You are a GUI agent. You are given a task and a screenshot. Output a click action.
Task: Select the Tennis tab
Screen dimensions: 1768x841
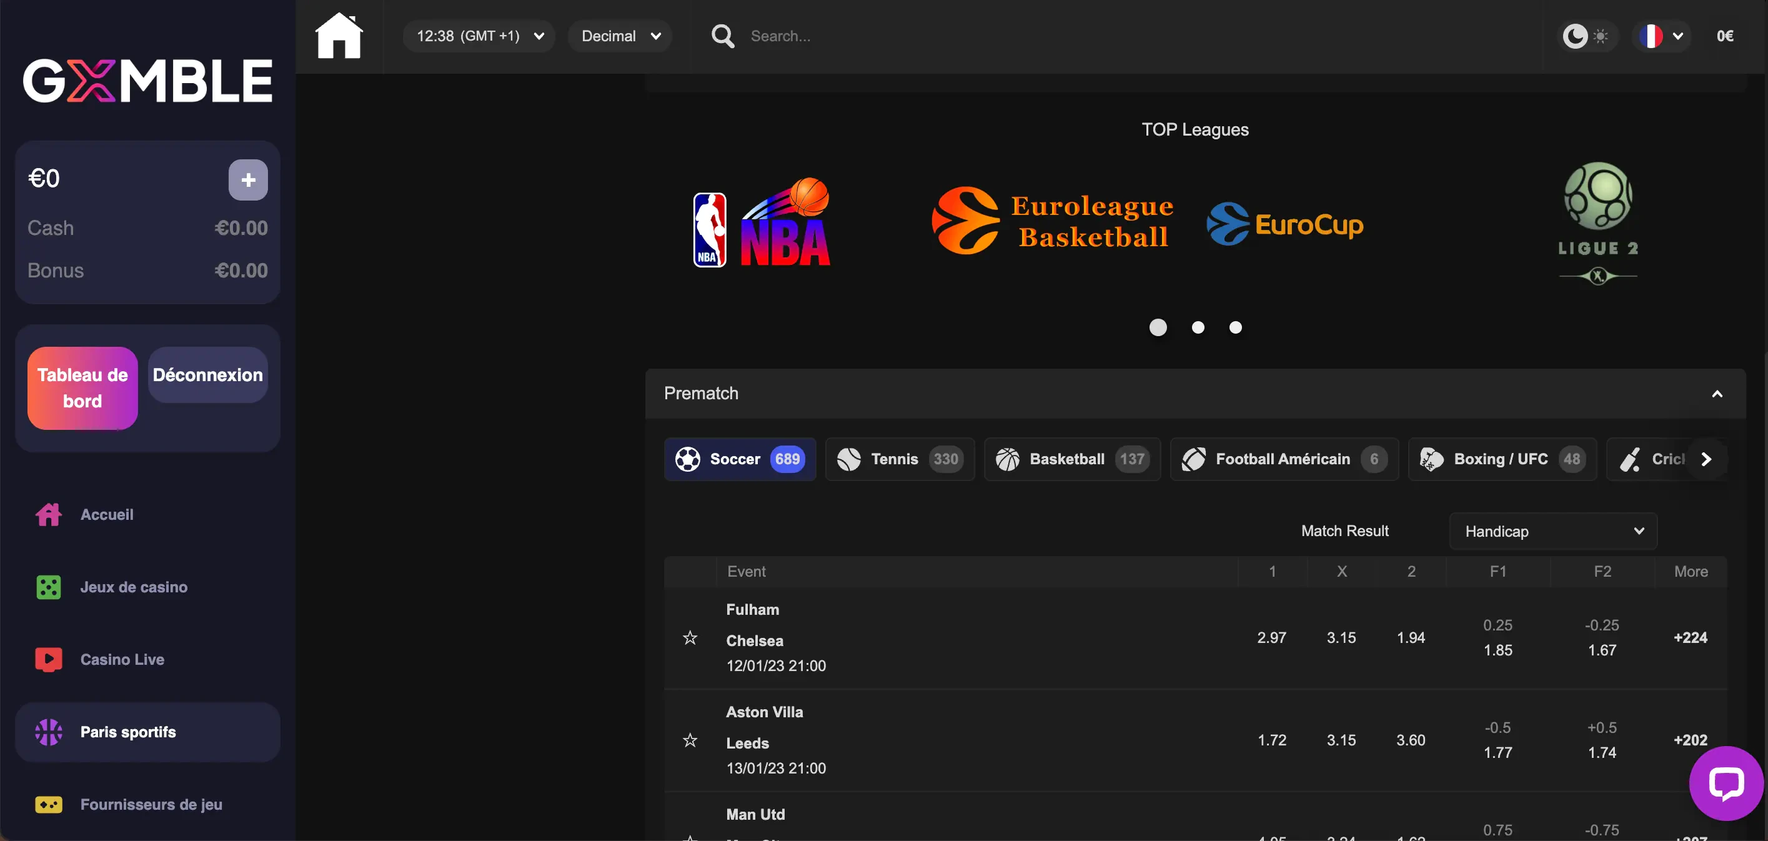coord(899,459)
